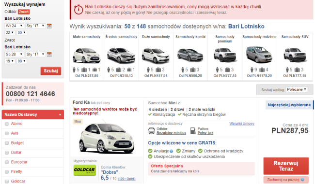This screenshot has height=184, width=315.
Task: Click the Ubezpieczenie od skutków uszkodzenia check icon
Action: point(150,156)
